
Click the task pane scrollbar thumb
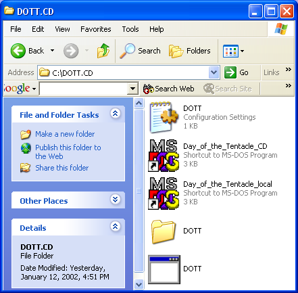[x=139, y=191]
